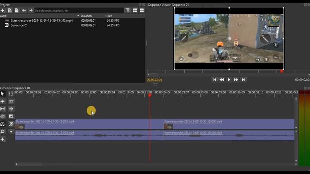The image size is (310, 174).
Task: Select the Razor tool
Action: pyautogui.click(x=11, y=101)
